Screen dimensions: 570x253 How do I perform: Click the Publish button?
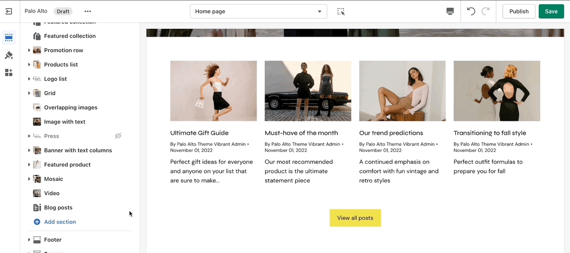pyautogui.click(x=518, y=11)
